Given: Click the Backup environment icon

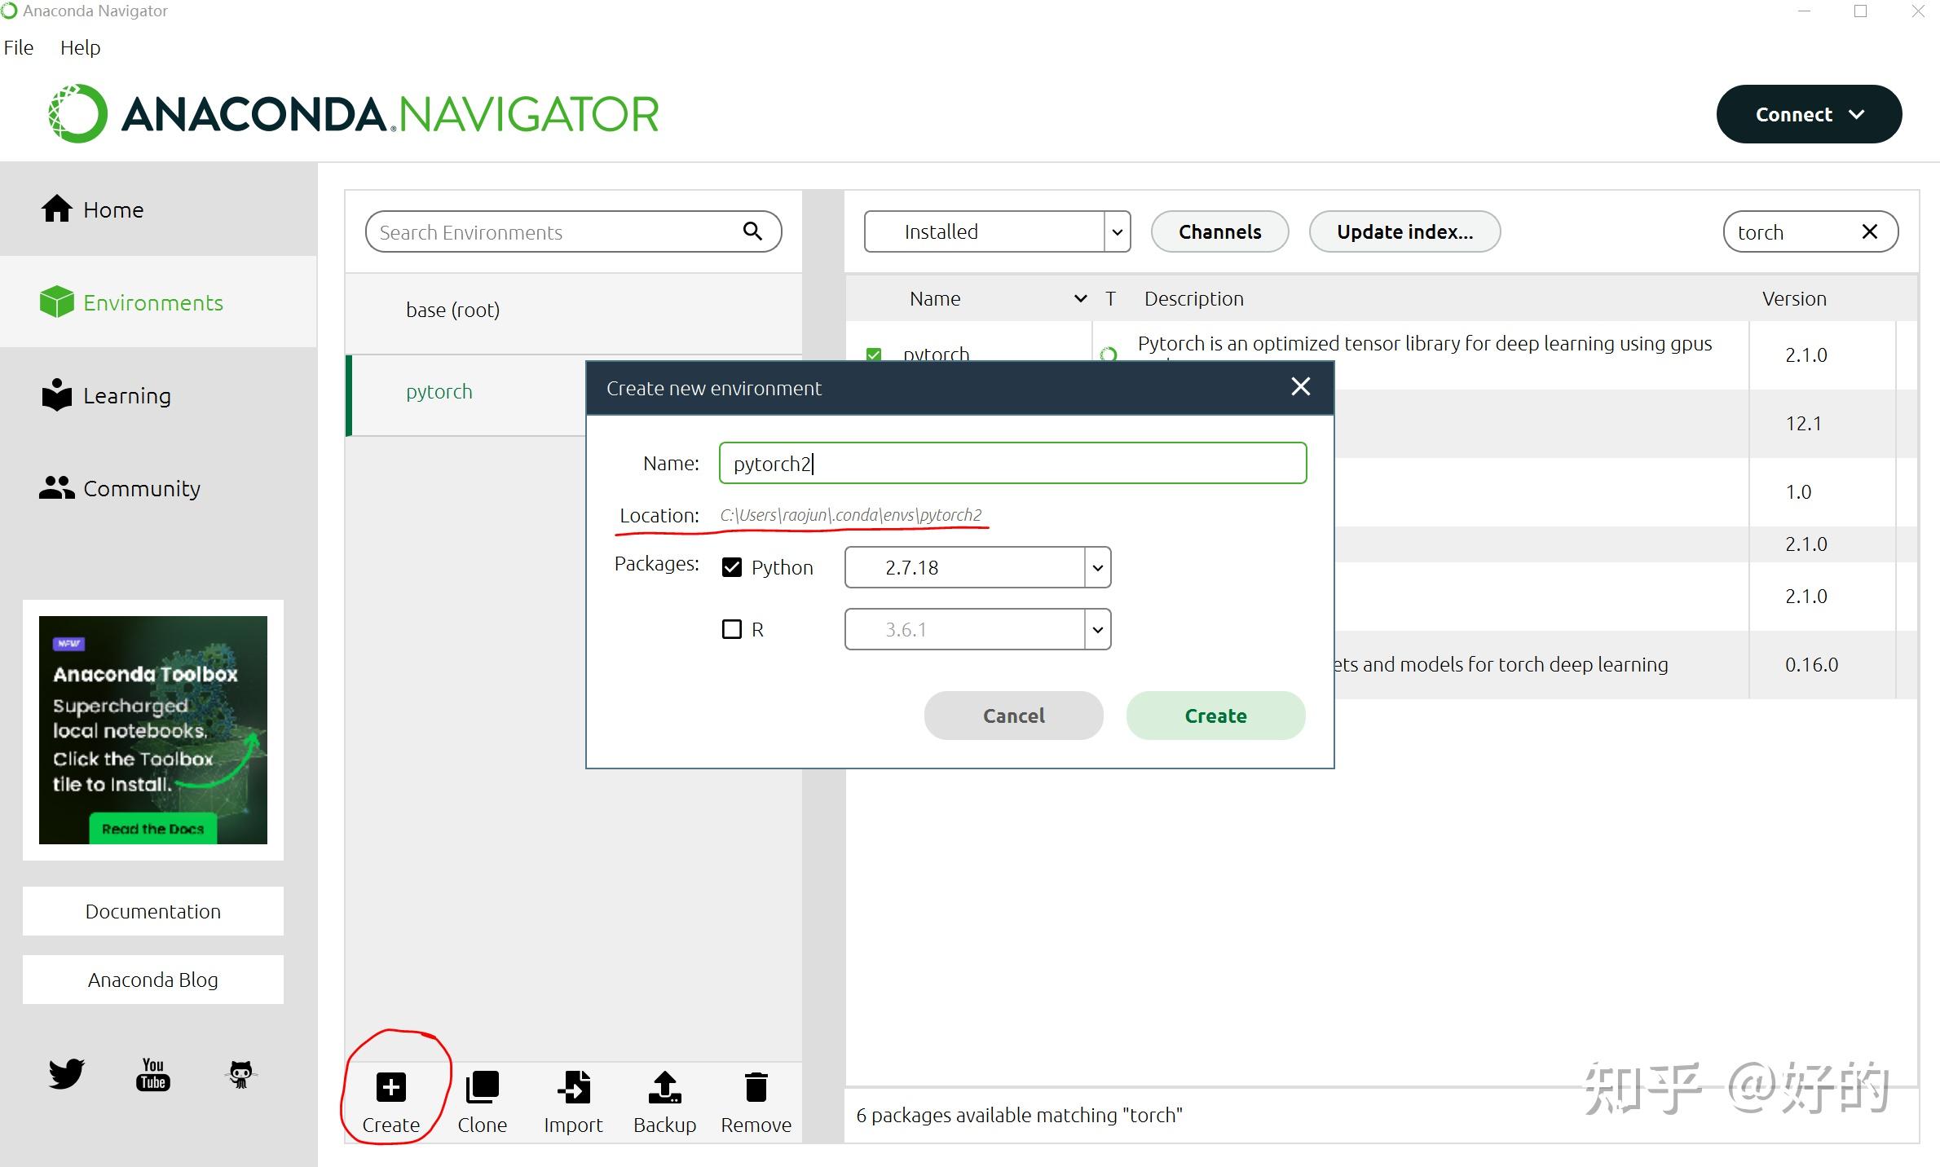Looking at the screenshot, I should (664, 1087).
